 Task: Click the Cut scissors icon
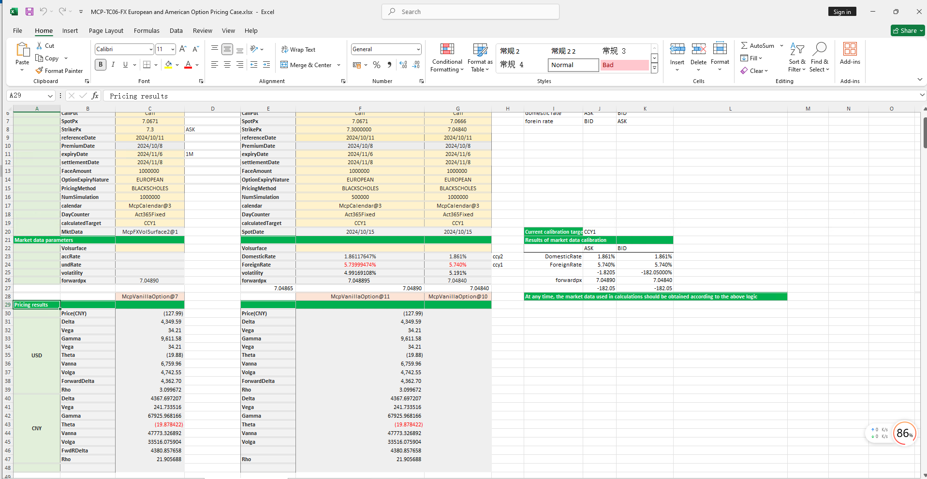click(39, 45)
